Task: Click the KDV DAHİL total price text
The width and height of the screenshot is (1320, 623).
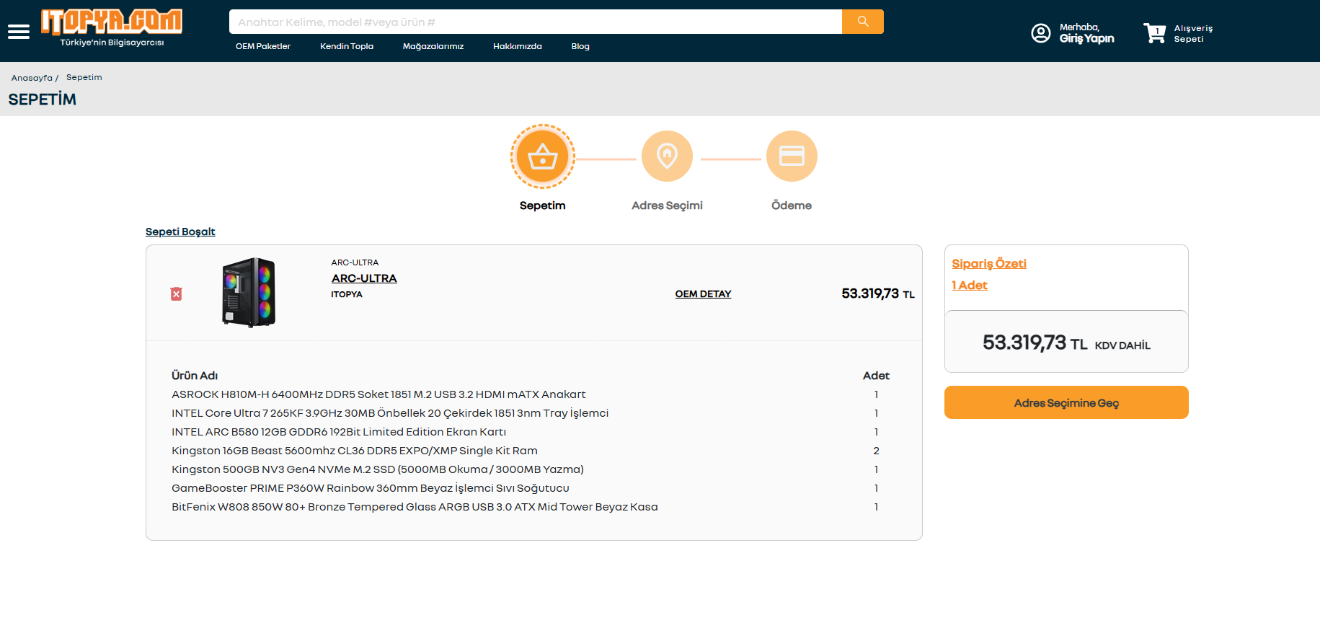Action: click(x=1122, y=345)
